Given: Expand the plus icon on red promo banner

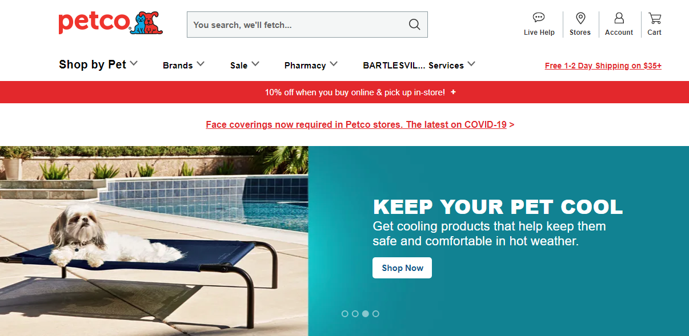Looking at the screenshot, I should click(x=453, y=92).
